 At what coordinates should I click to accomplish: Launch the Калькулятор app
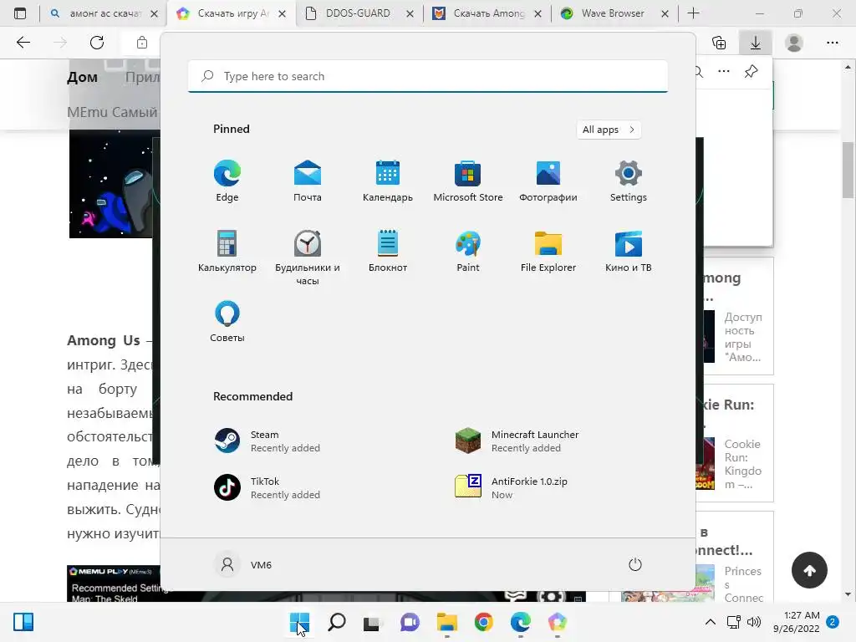coord(227,251)
